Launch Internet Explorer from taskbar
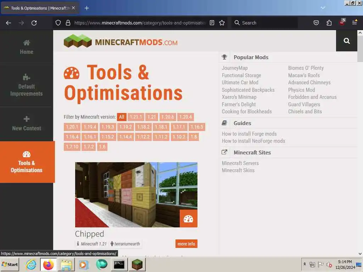The height and width of the screenshot is (272, 363). coord(31,265)
